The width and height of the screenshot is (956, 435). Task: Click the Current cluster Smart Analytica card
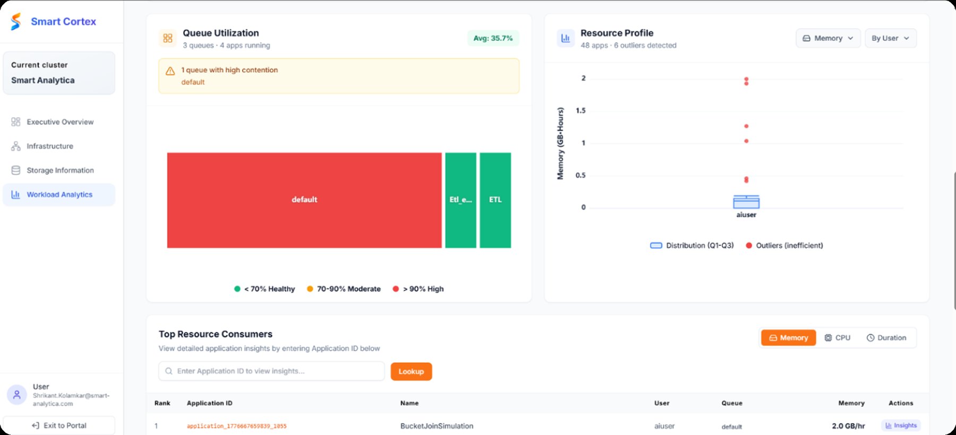point(59,73)
